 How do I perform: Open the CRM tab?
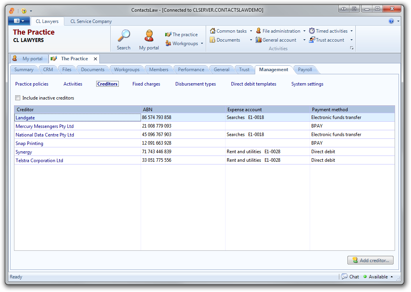click(x=48, y=70)
